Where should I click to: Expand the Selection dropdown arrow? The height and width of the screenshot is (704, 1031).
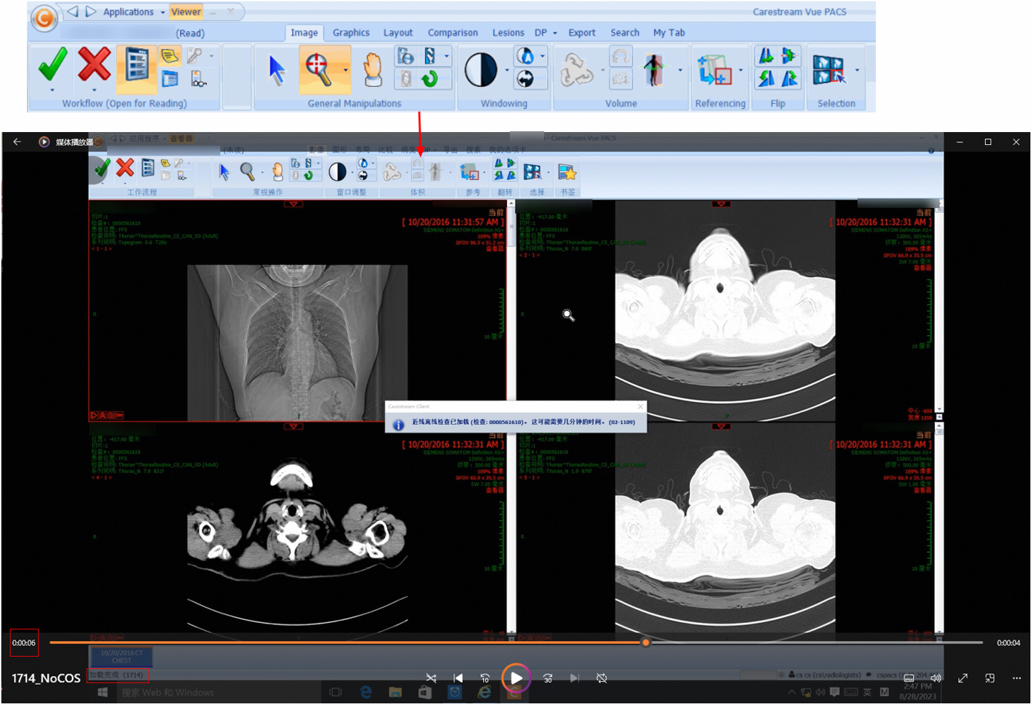point(857,70)
